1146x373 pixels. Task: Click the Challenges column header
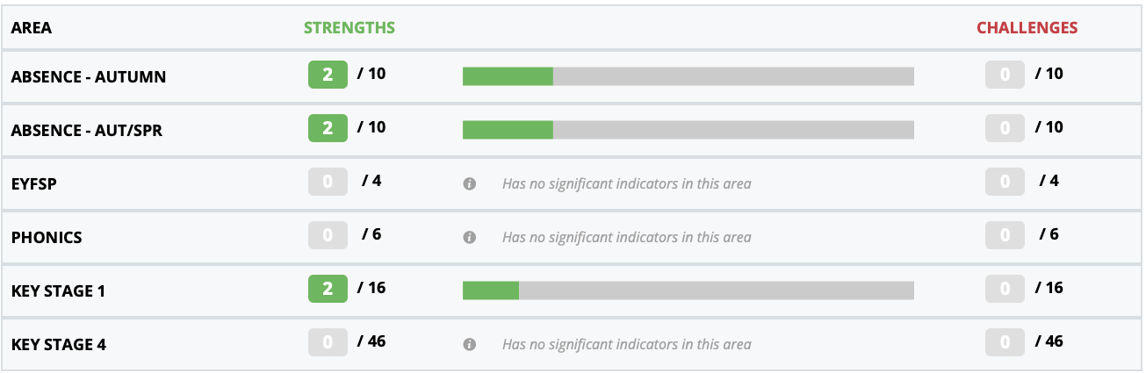(x=1027, y=27)
